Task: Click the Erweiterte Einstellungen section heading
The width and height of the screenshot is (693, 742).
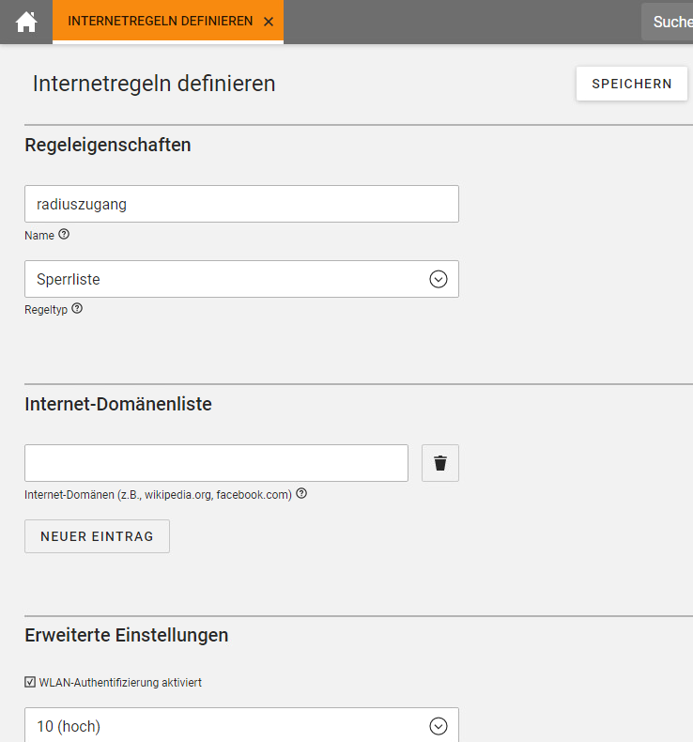Action: click(127, 635)
